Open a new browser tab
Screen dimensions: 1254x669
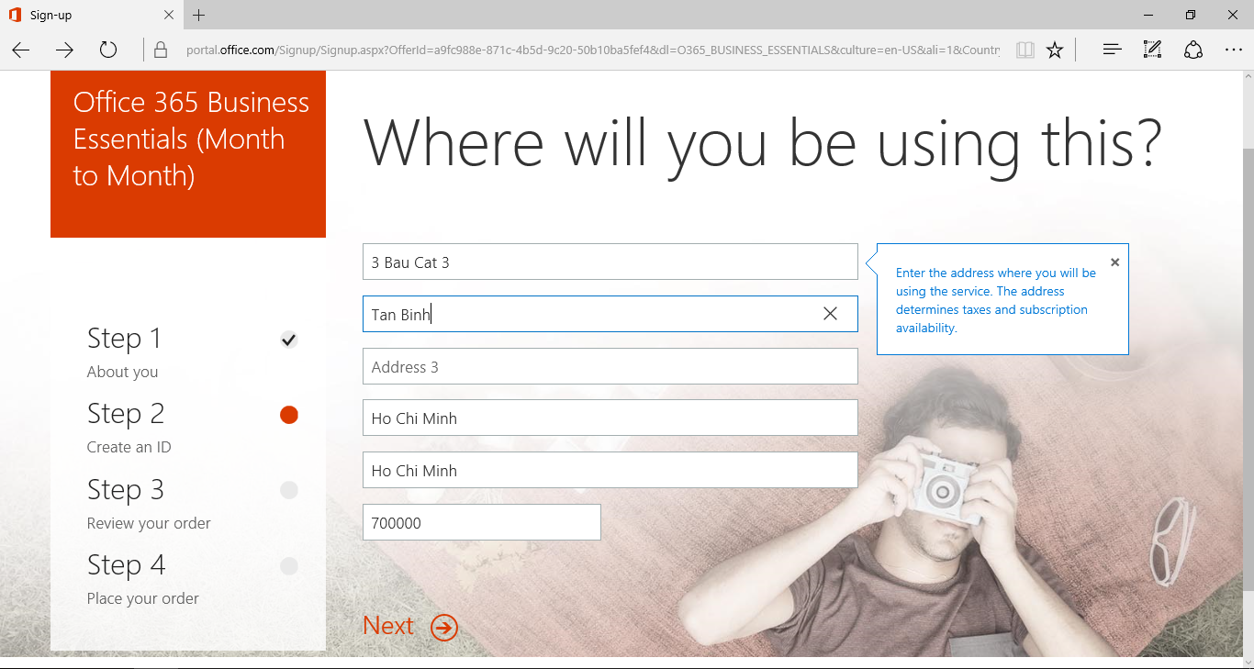(199, 15)
